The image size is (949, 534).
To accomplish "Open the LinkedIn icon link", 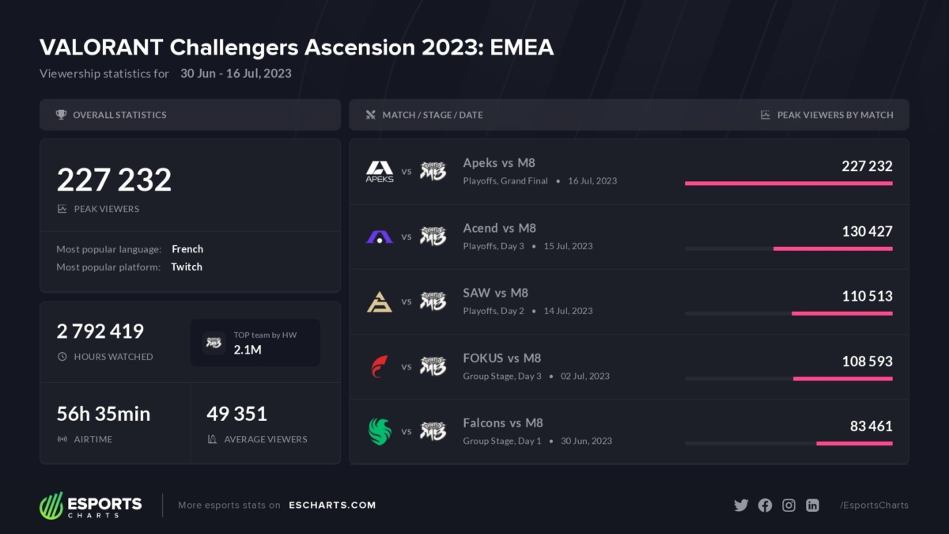I will [x=812, y=506].
